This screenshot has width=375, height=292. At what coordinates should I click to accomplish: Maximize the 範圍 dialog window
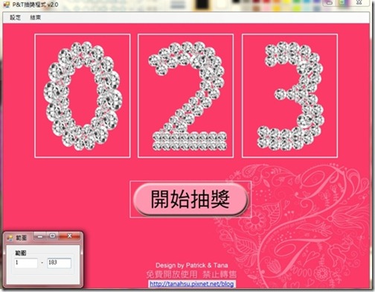[52, 236]
